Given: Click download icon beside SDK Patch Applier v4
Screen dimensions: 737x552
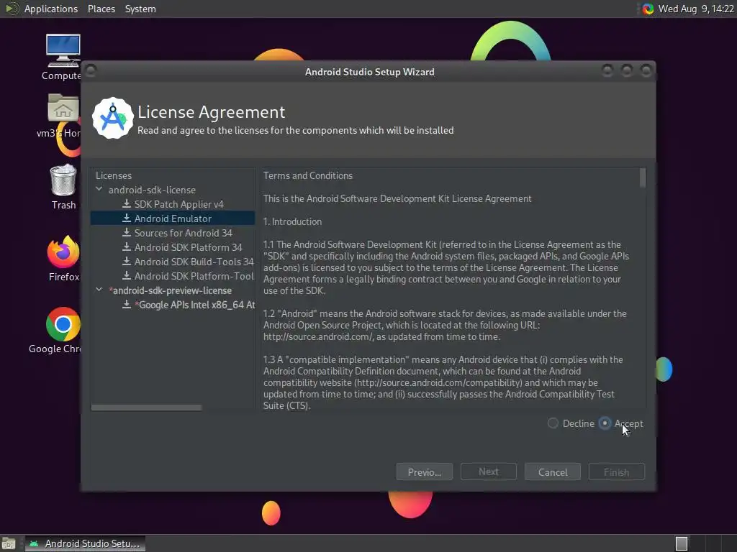Looking at the screenshot, I should [x=127, y=203].
